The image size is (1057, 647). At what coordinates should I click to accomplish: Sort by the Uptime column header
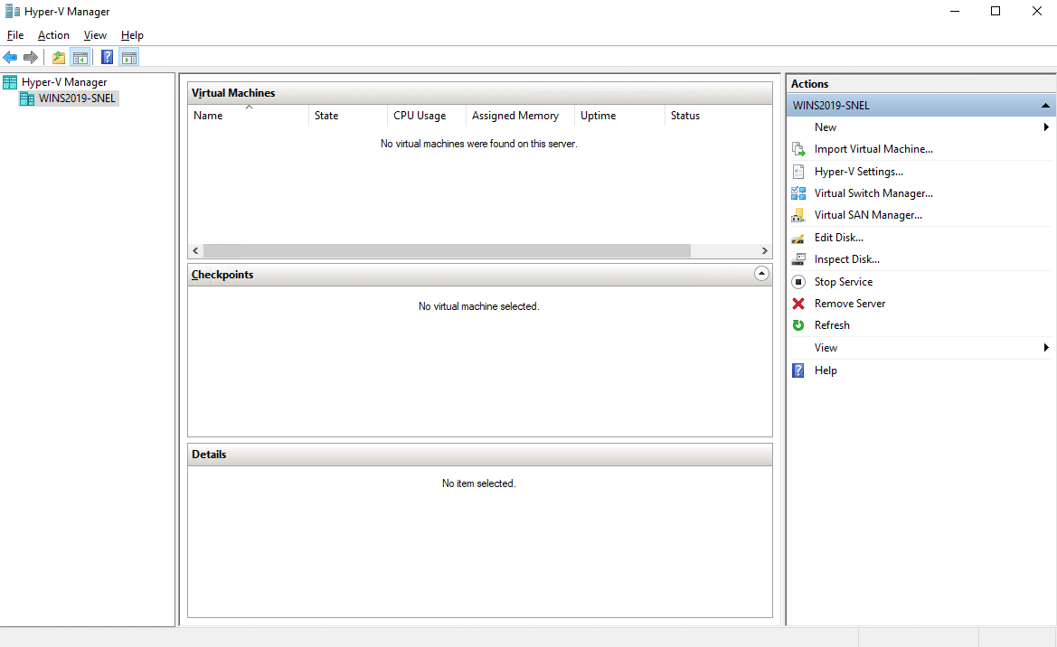(x=618, y=116)
